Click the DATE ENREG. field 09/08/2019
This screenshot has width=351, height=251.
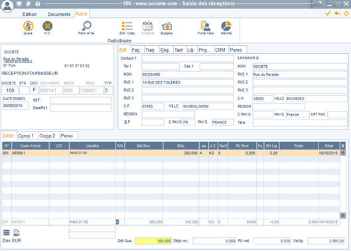pos(16,106)
